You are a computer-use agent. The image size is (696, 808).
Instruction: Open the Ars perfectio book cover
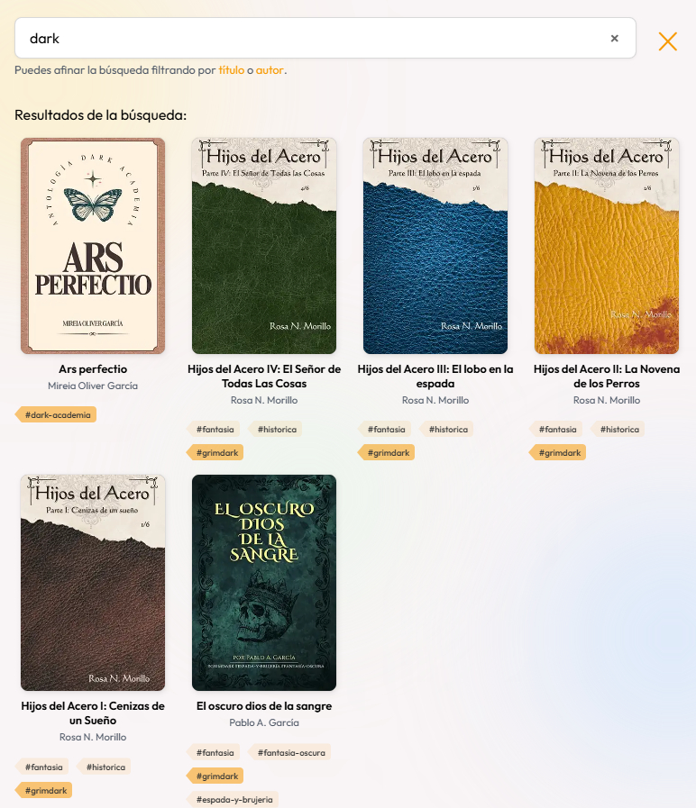pyautogui.click(x=93, y=246)
